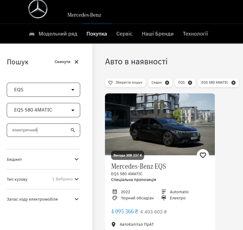
Task: Open the Технології menu item
Action: (195, 34)
